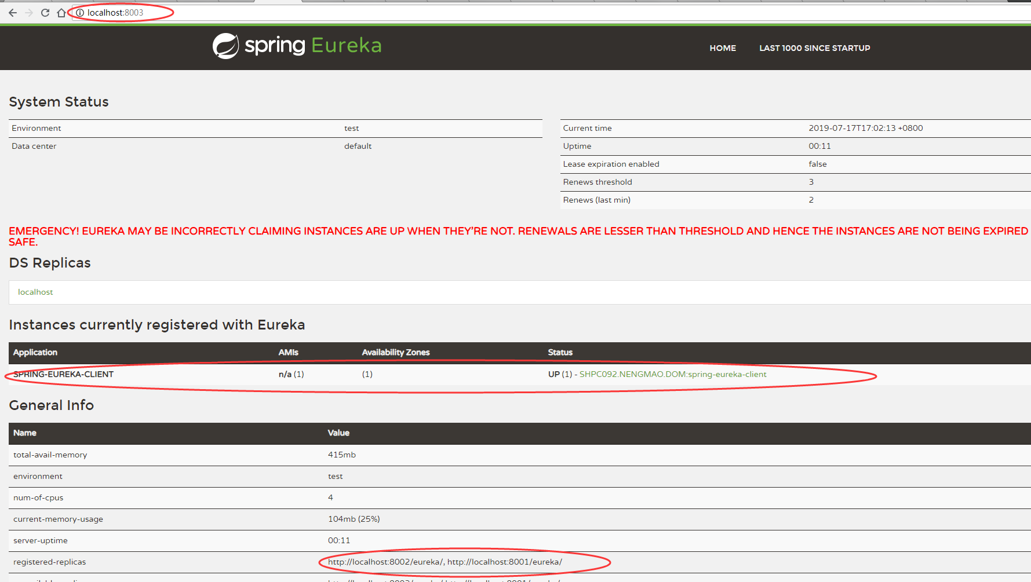The image size is (1031, 582).
Task: Reload the page with refresh icon
Action: 45,13
